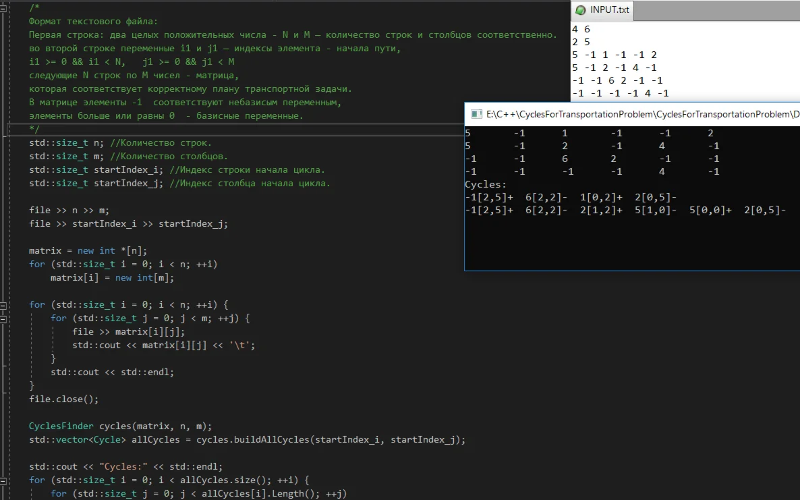Collapse the outer for loop reading the matrix
This screenshot has height=500, width=800.
(4, 305)
